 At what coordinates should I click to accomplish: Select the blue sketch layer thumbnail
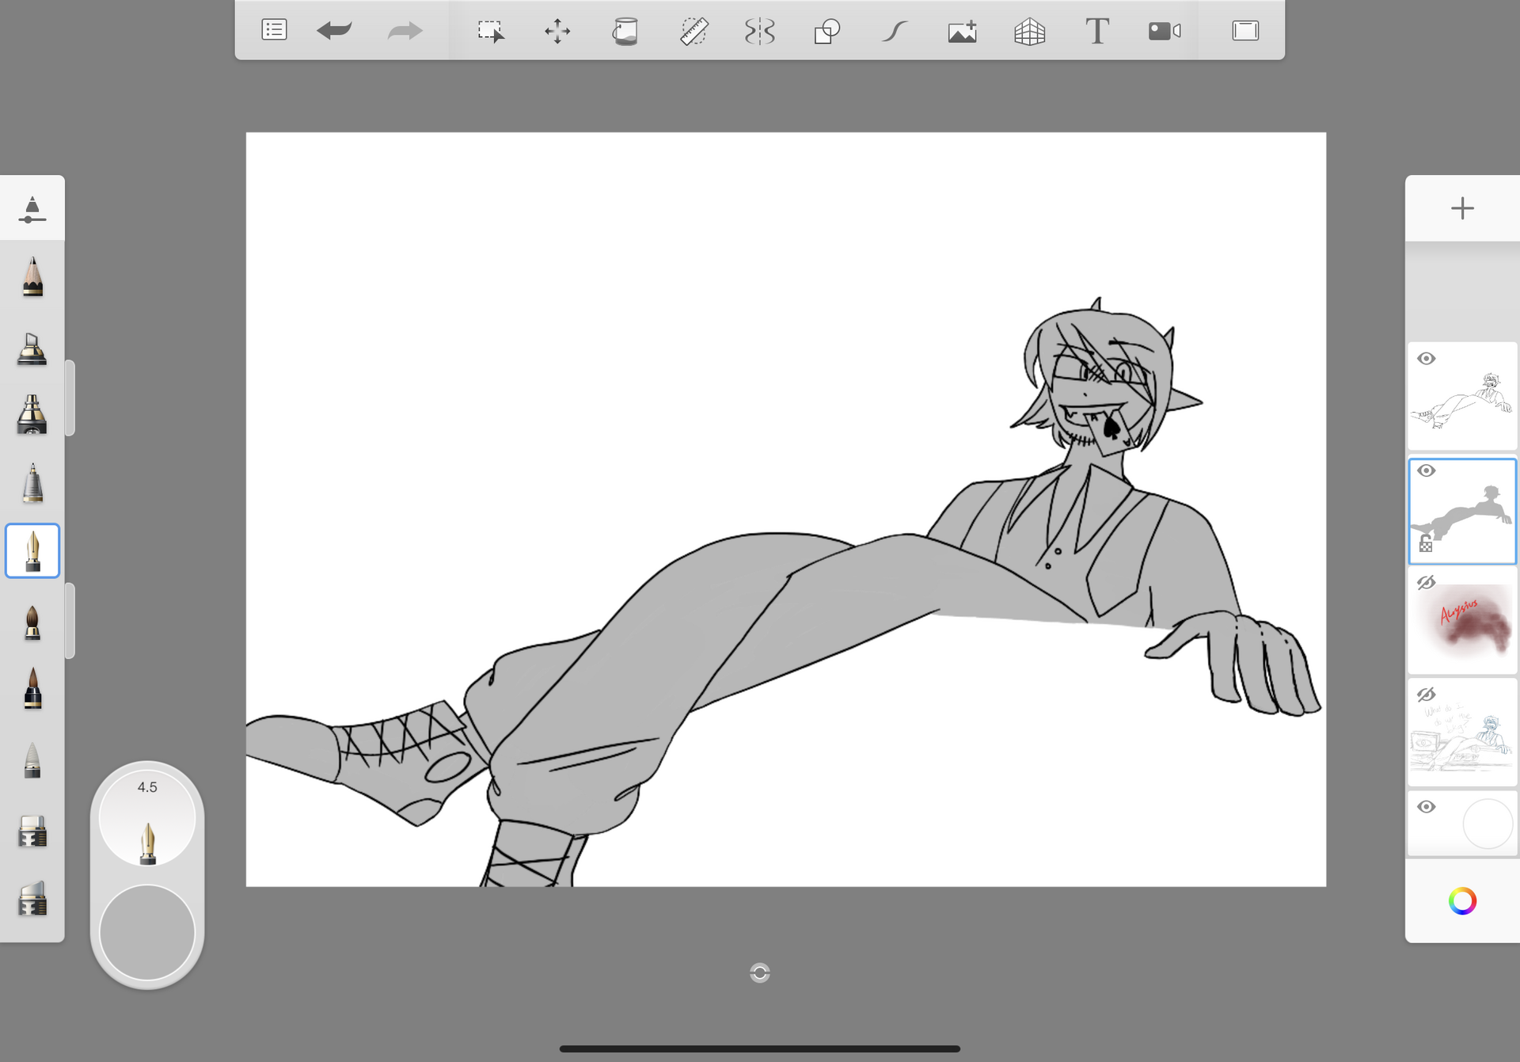[1462, 733]
